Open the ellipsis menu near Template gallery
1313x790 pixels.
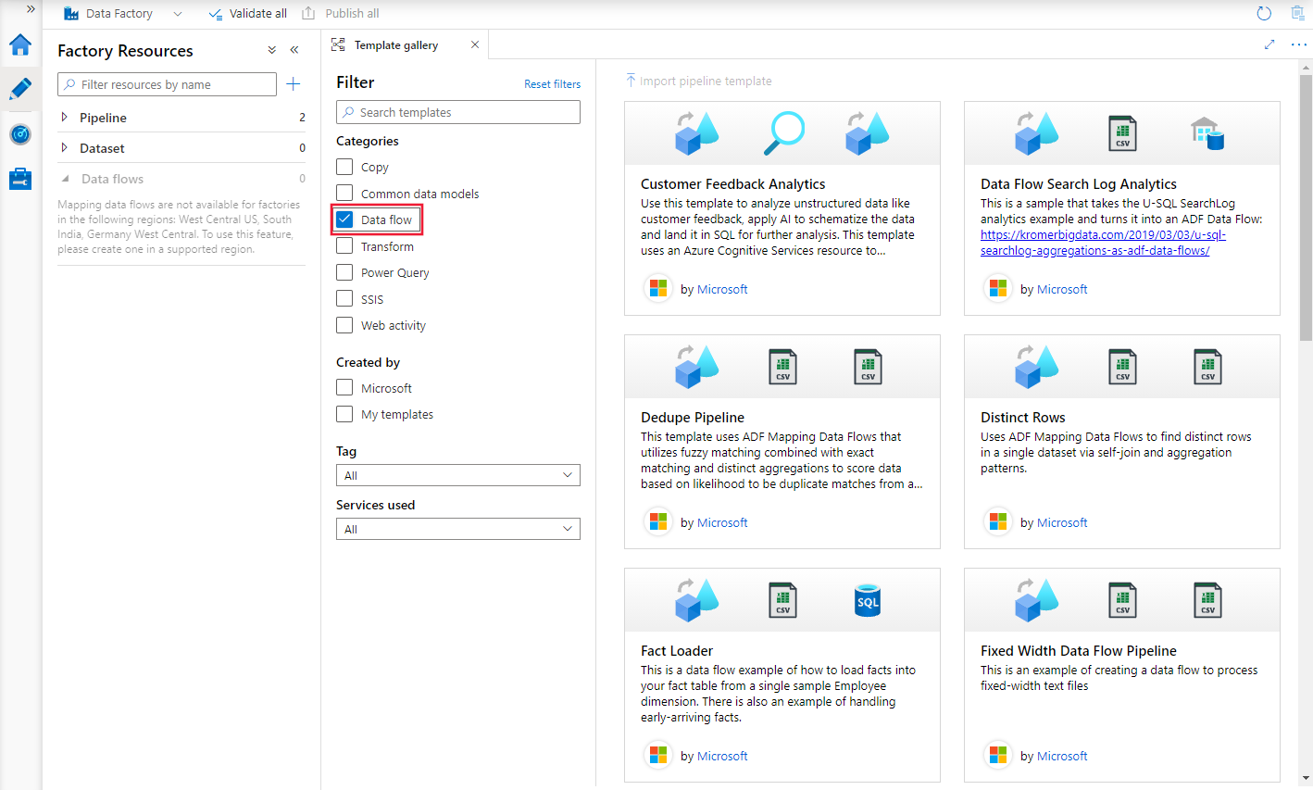[1298, 44]
